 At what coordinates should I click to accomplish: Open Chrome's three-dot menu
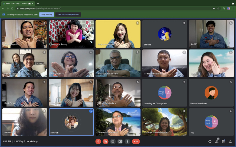point(233,8)
